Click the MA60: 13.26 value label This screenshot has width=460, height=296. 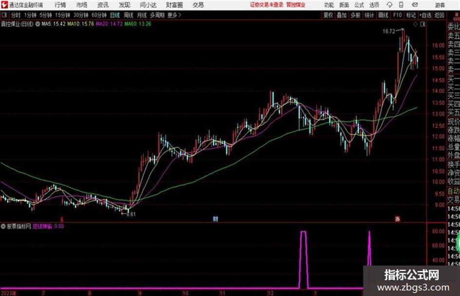(x=138, y=24)
